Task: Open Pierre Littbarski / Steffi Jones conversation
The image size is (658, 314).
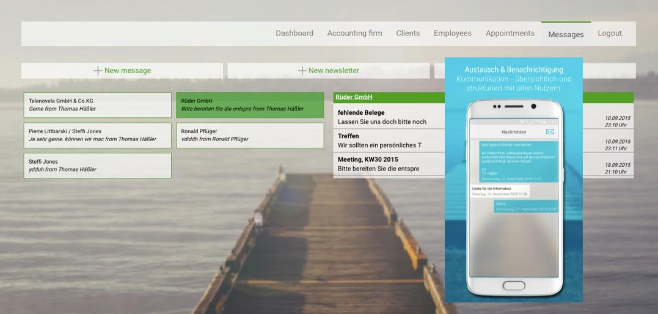Action: pos(97,135)
